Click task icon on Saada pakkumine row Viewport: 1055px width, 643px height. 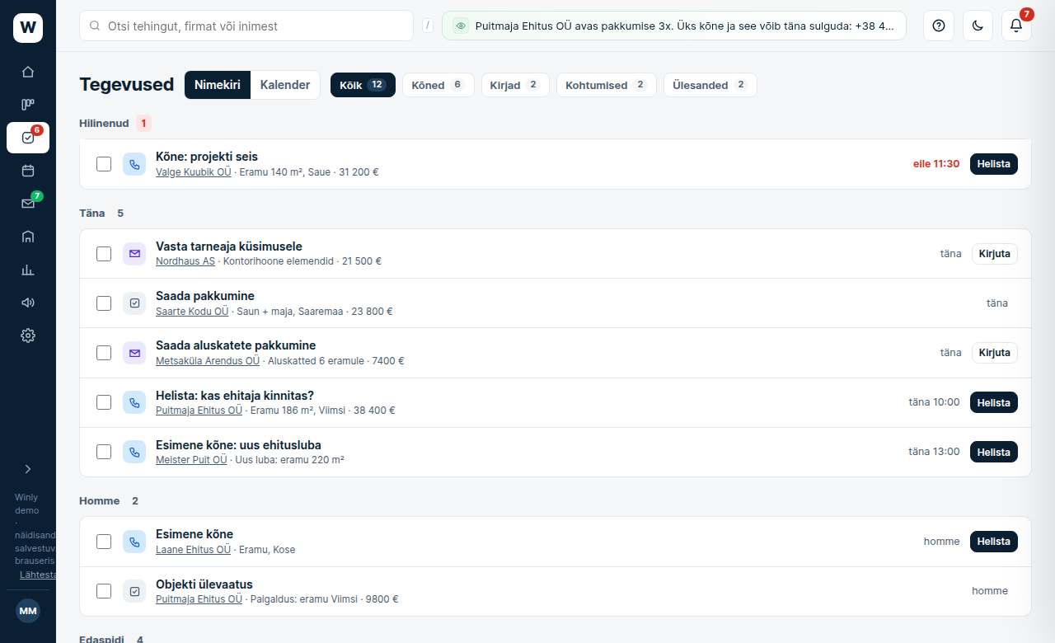tap(134, 303)
